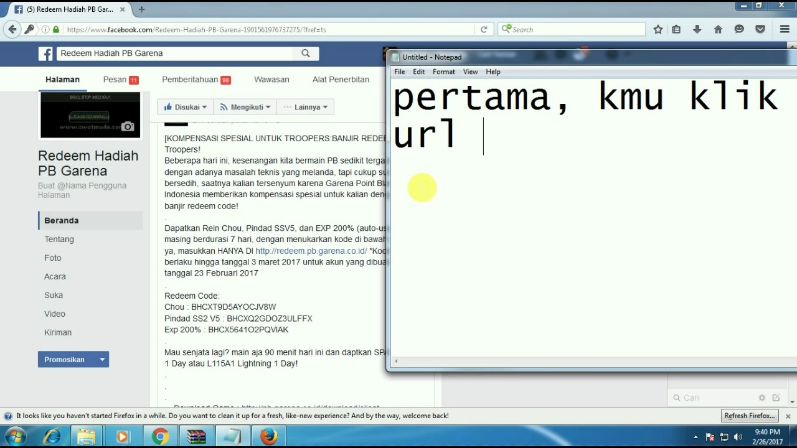Open the Disukai dropdown
The width and height of the screenshot is (797, 448).
pos(186,107)
